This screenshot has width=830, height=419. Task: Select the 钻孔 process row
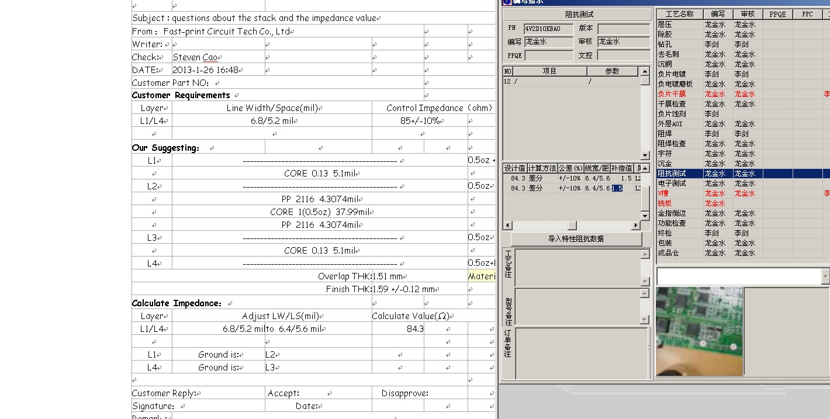742,44
